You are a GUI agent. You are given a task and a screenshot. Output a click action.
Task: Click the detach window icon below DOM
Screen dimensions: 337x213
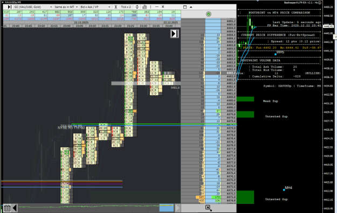click(x=208, y=208)
